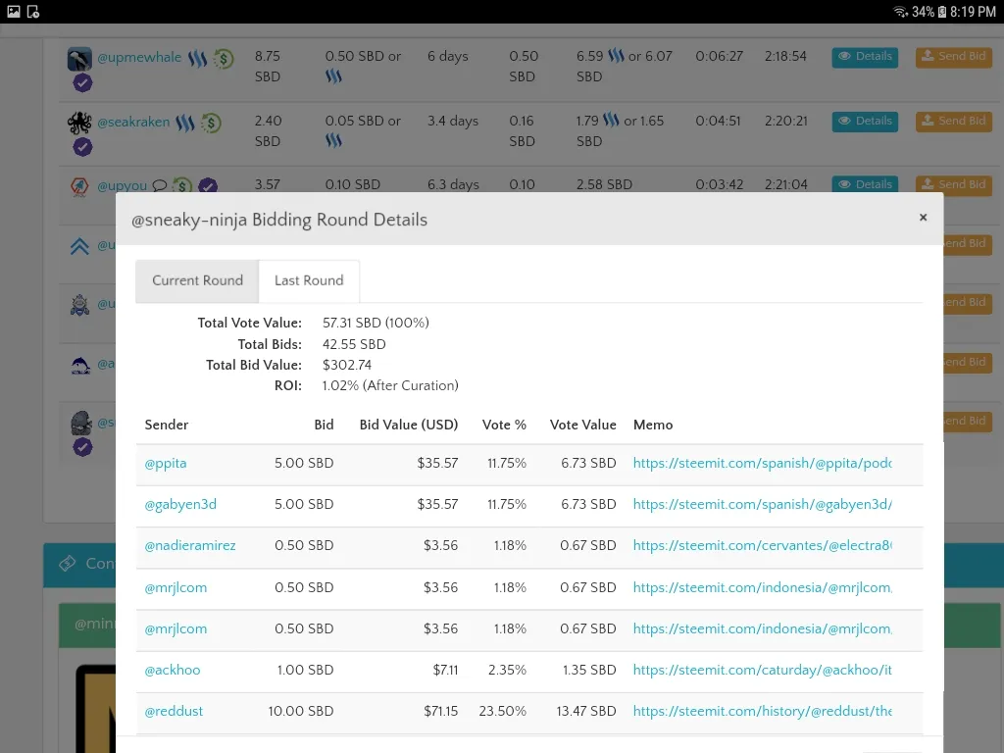The image size is (1004, 753).
Task: Click the Steem icon in seakraken max bid column
Action: pyautogui.click(x=611, y=120)
